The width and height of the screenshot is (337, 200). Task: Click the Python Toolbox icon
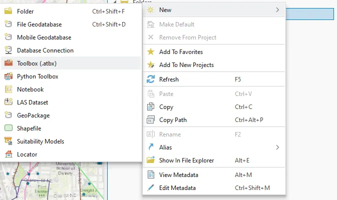(x=8, y=76)
